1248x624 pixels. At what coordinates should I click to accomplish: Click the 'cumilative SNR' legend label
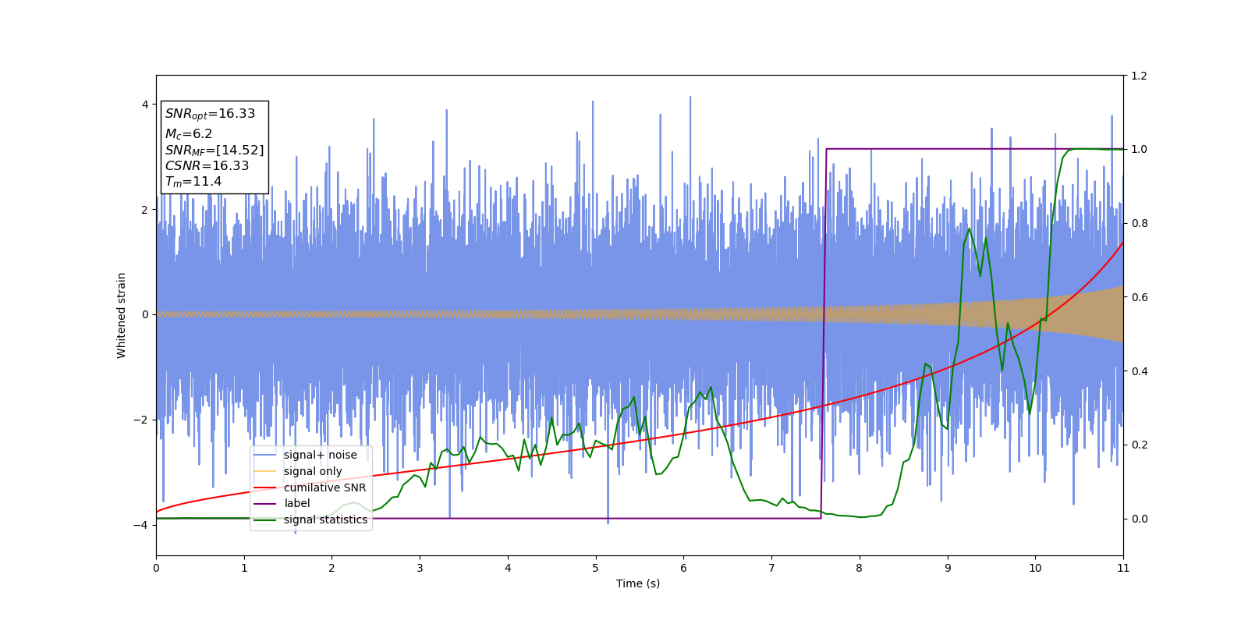click(324, 487)
